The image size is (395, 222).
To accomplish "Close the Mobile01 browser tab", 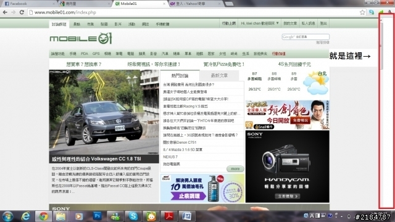I will (x=164, y=4).
